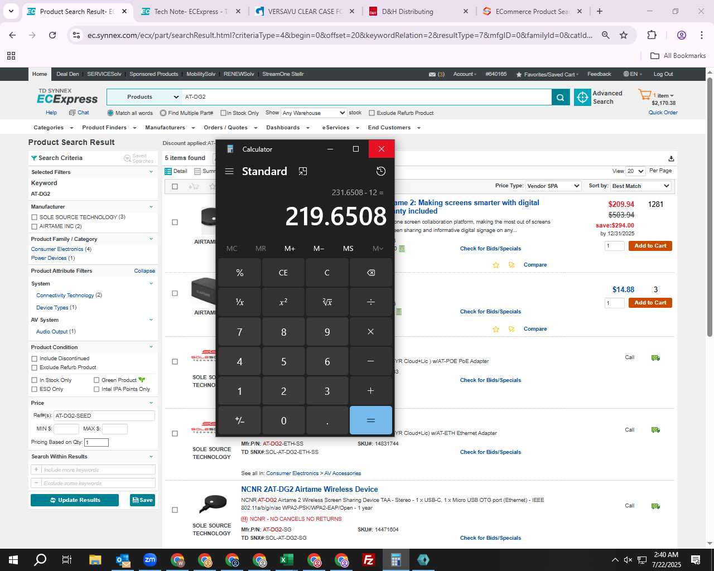
Task: Open the Products search type dropdown
Action: [x=144, y=97]
